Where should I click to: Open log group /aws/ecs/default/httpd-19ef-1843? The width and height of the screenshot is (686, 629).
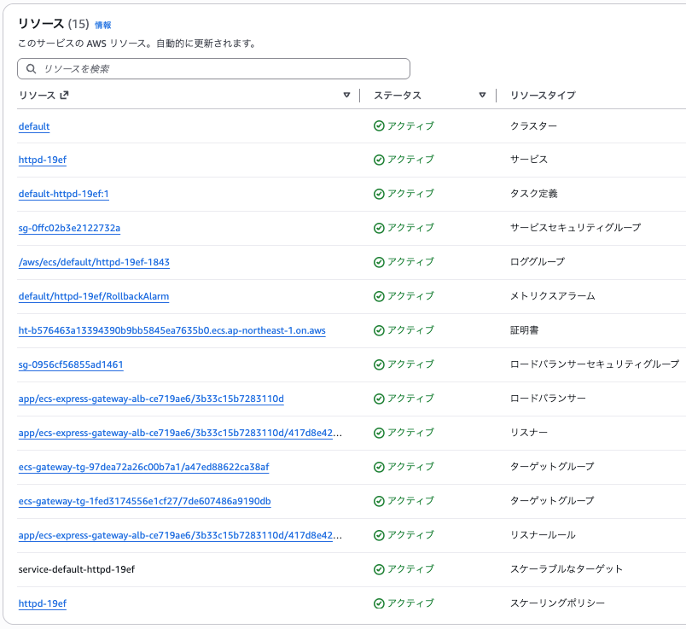tap(92, 262)
